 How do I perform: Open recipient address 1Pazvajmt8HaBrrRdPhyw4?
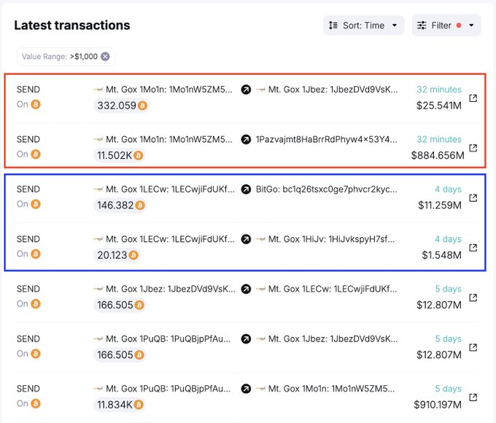[x=327, y=139]
